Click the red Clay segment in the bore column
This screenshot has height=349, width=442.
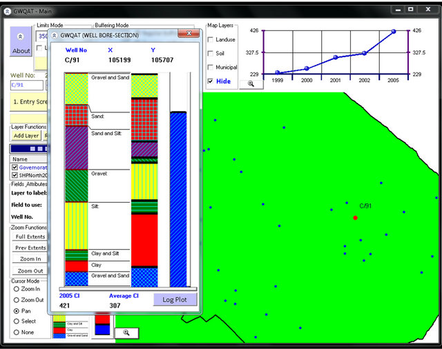pyautogui.click(x=76, y=266)
